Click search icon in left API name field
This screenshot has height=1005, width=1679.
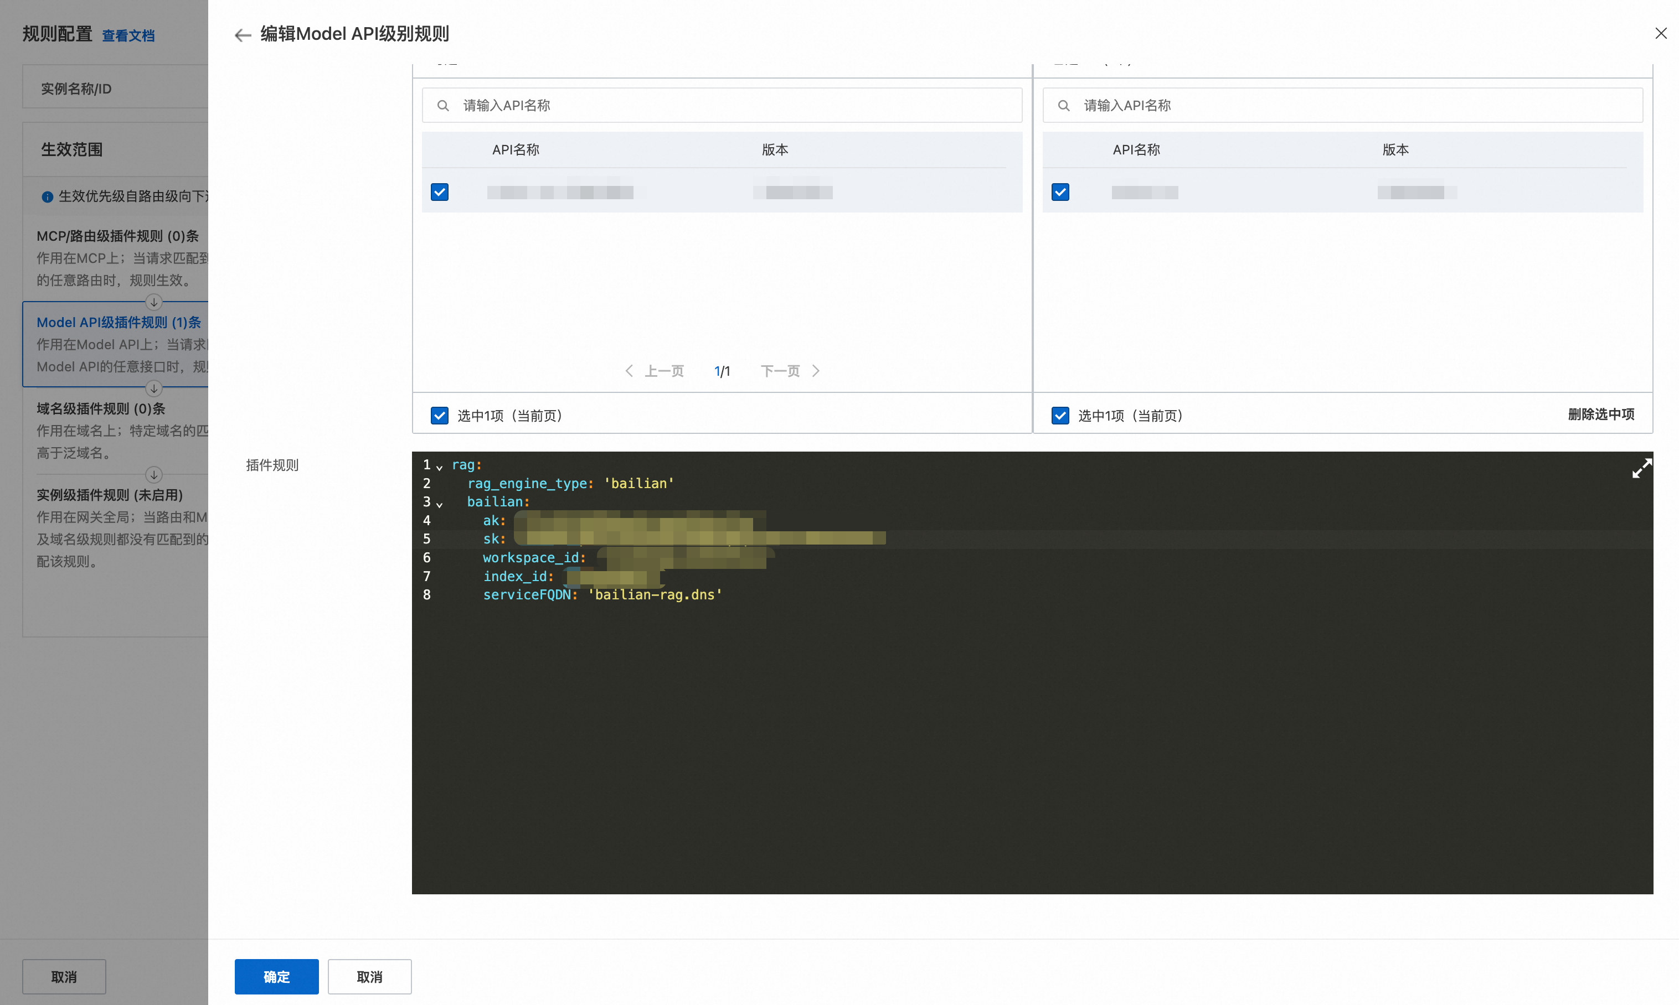pos(443,106)
